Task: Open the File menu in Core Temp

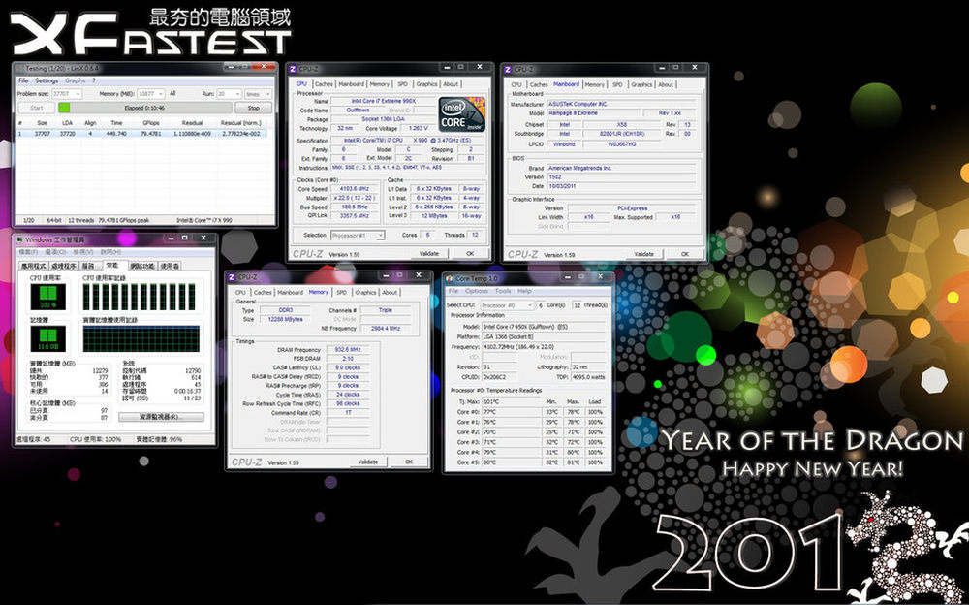Action: [453, 291]
